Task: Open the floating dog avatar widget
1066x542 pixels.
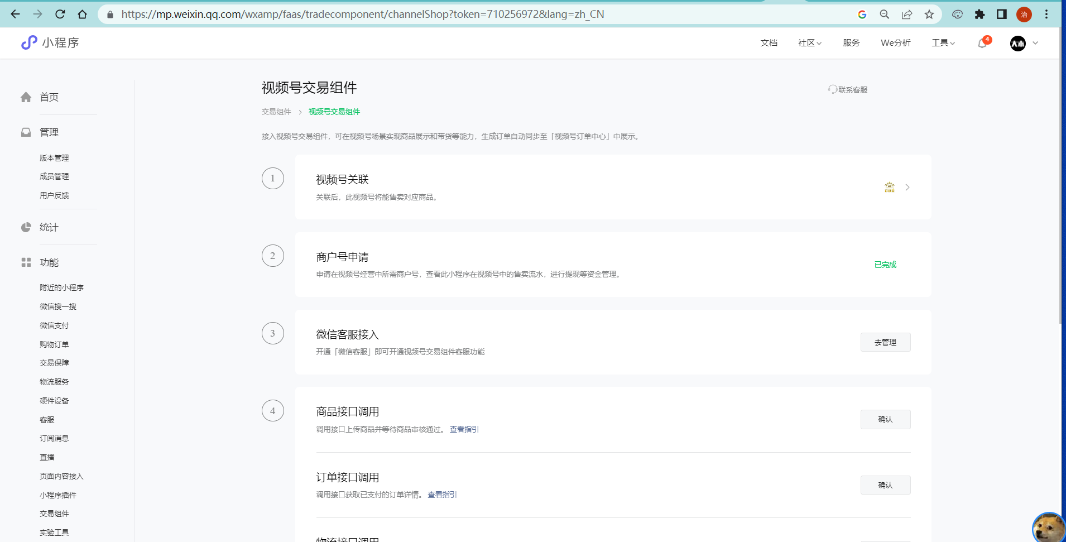Action: tap(1049, 527)
